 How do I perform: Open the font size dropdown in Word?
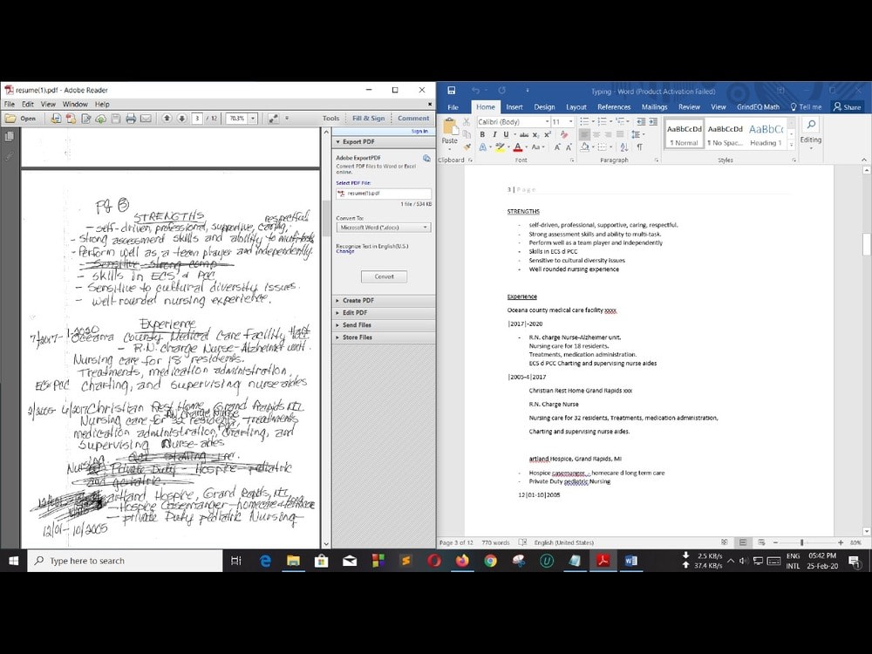(570, 121)
